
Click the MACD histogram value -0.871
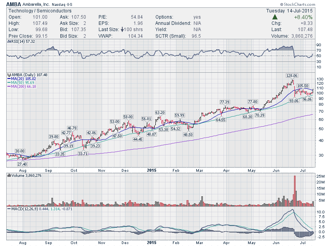click(67, 209)
